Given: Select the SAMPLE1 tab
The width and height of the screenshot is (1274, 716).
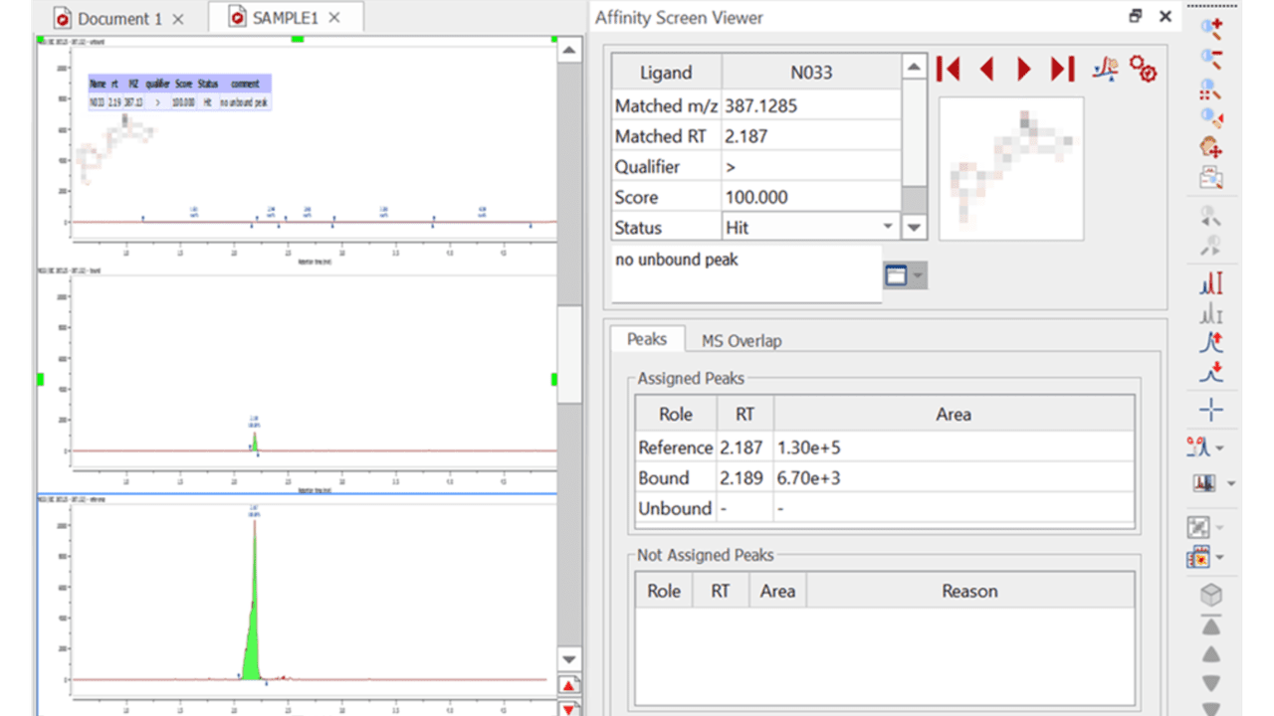Looking at the screenshot, I should coord(287,18).
